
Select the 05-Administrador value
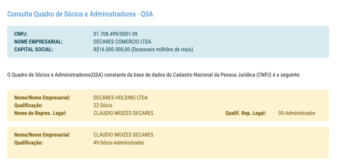click(297, 113)
